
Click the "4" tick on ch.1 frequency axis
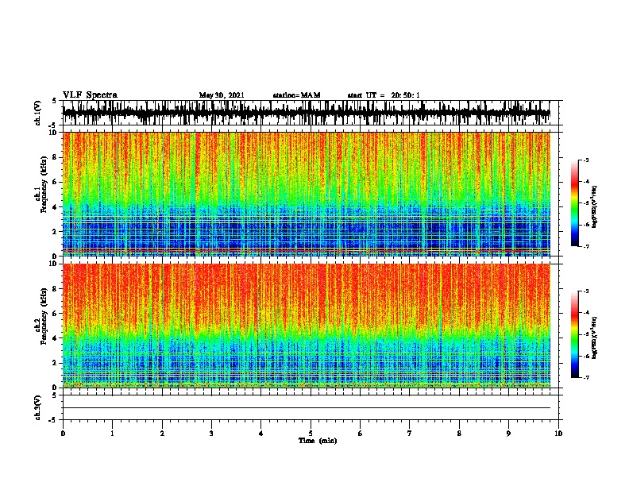[x=56, y=207]
